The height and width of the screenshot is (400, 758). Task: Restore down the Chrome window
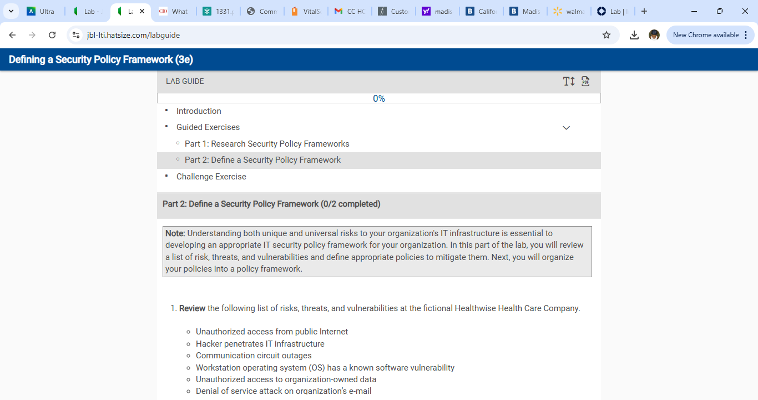[720, 11]
